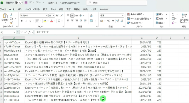189x103 pixels.
Task: Click the Cut scissors icon
Action: click(x=11, y=14)
